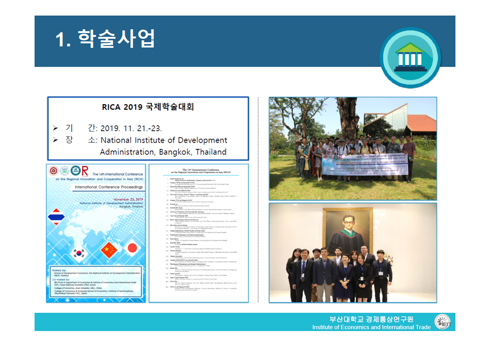
Task: Click Institute of Economics and International Trade text
Action: 371,327
